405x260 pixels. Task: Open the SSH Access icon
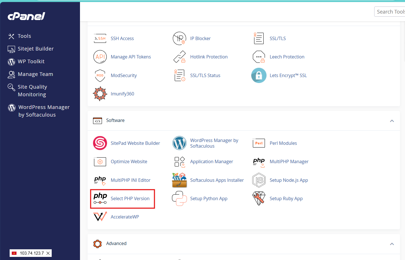100,38
